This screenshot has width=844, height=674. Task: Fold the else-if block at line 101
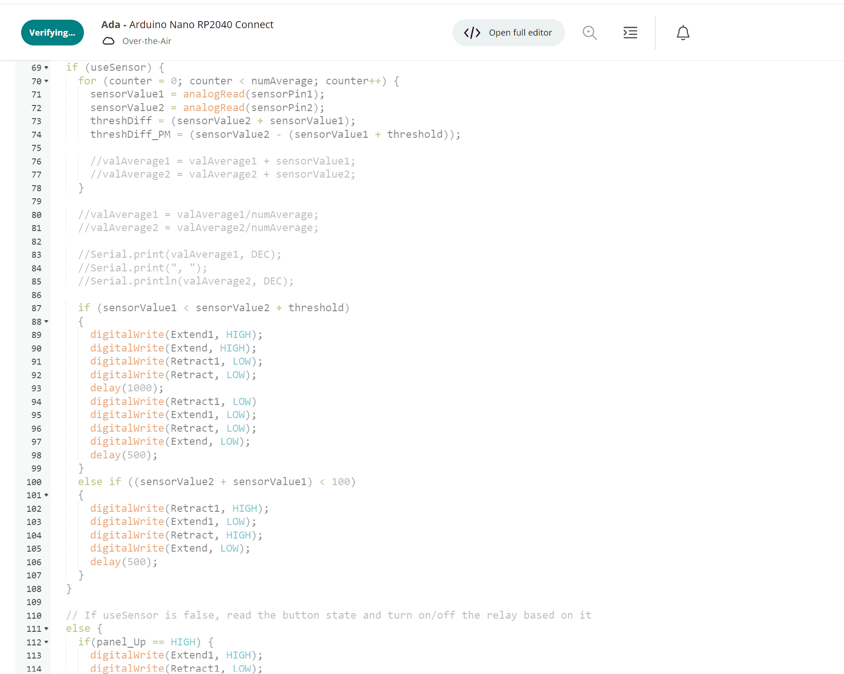46,495
